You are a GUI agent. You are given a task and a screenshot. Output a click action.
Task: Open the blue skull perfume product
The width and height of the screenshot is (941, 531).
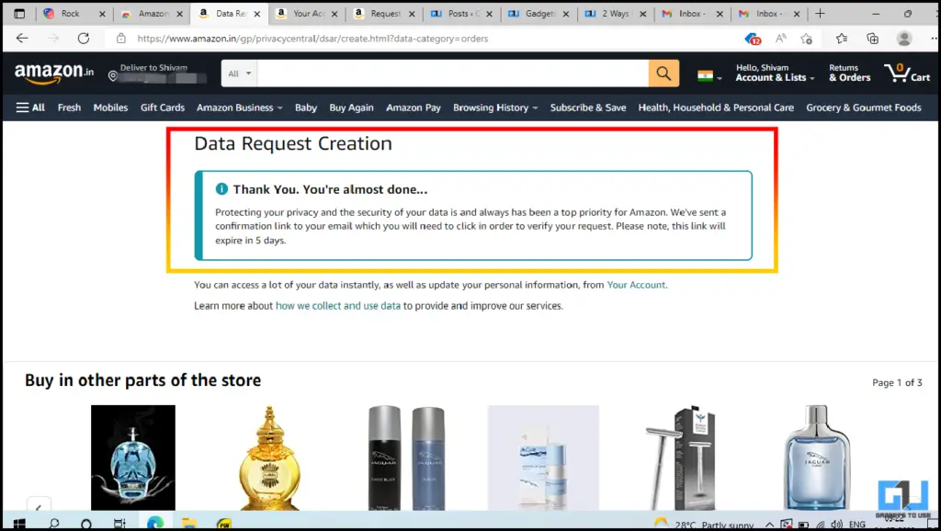point(133,458)
